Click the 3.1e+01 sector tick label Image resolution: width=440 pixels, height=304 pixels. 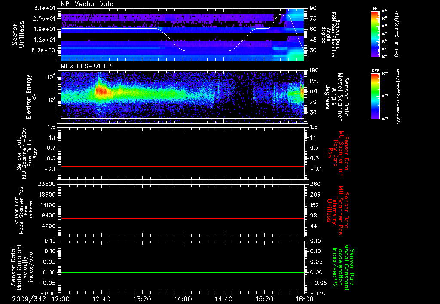[x=45, y=8]
